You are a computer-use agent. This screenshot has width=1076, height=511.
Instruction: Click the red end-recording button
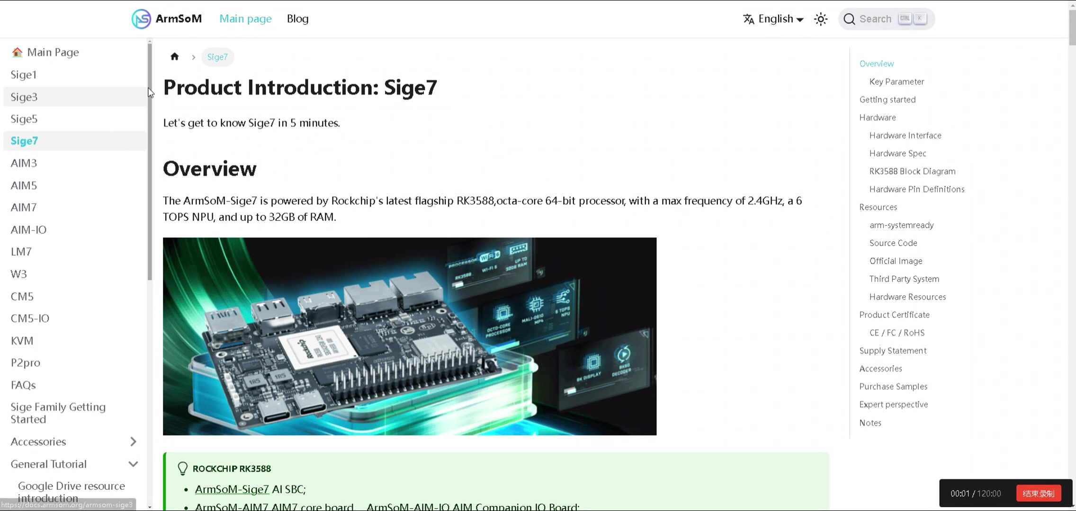[x=1038, y=493]
